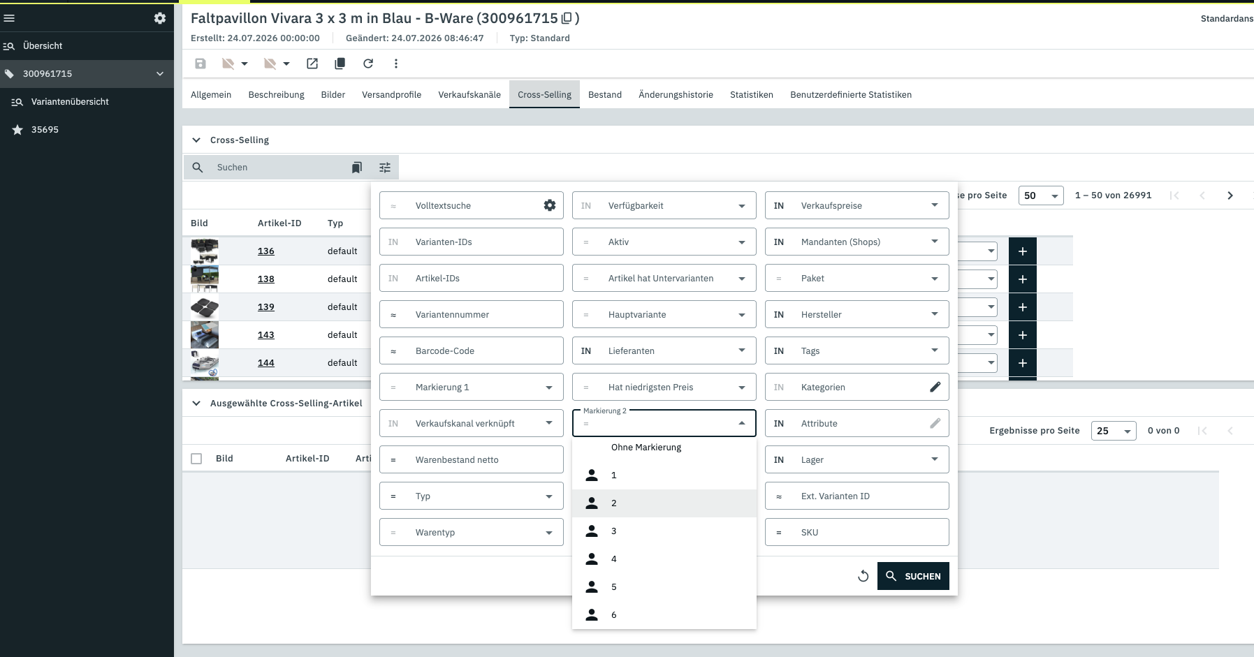Open Volltextsuche settings gear
This screenshot has height=657, width=1254.
(x=550, y=205)
